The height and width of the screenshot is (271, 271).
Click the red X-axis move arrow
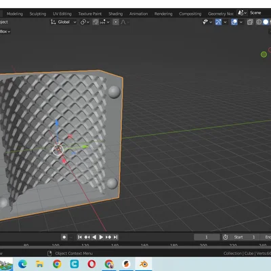(x=64, y=161)
